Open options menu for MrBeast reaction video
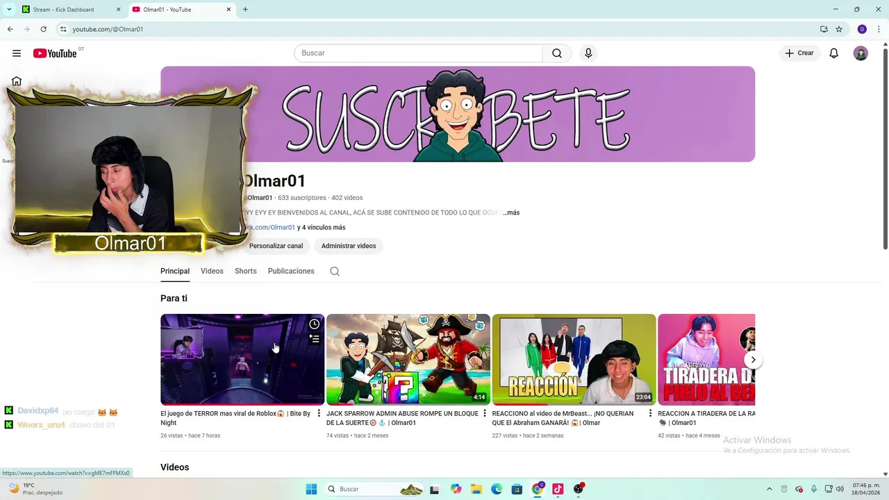Screen dimensions: 889x500 651,414
